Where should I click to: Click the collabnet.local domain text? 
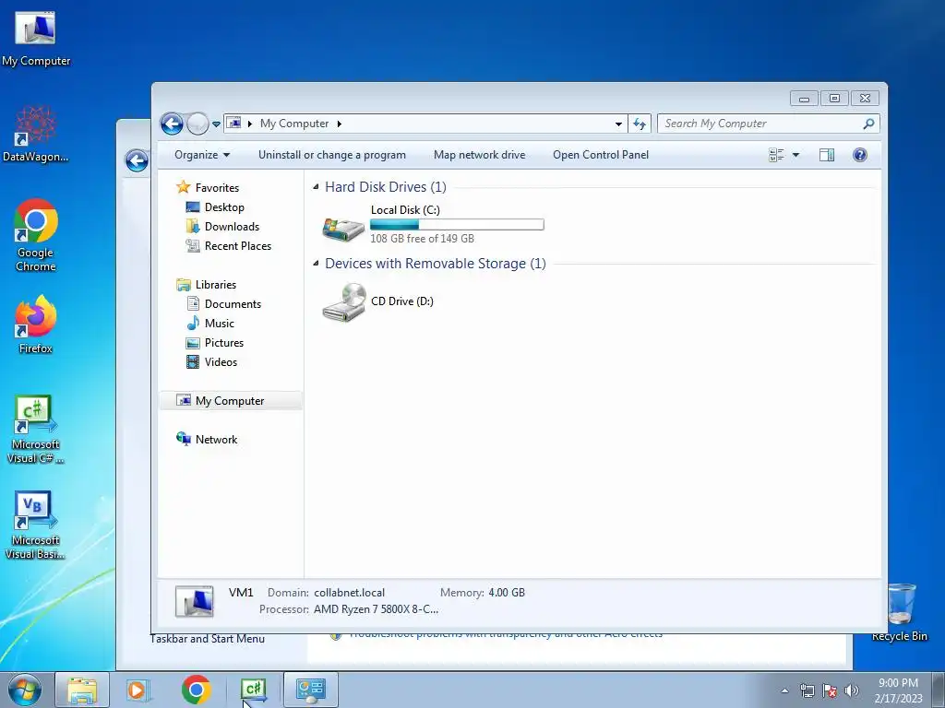tap(349, 593)
